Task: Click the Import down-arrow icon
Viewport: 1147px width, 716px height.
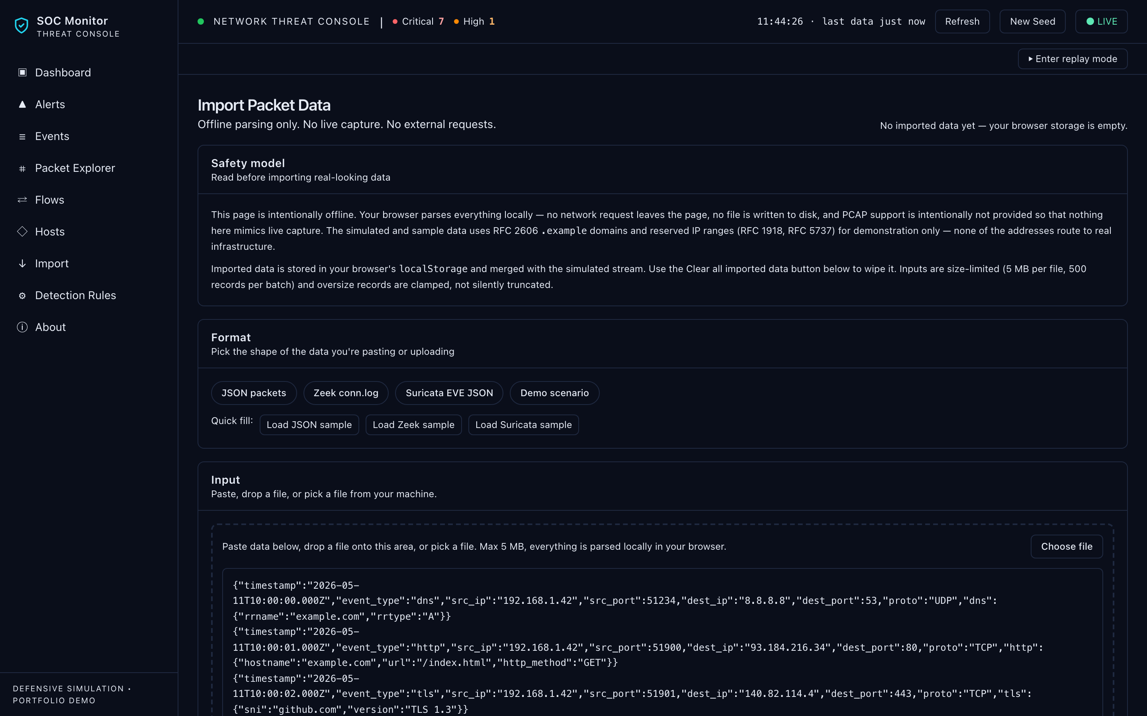Action: point(22,263)
